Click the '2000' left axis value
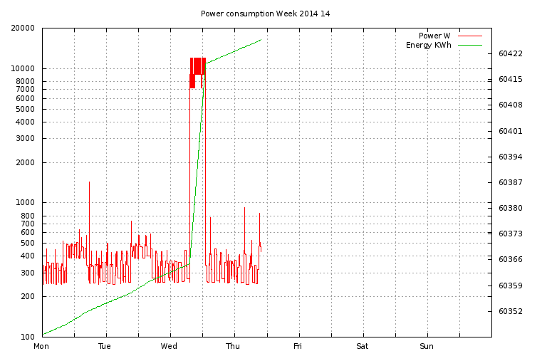Image resolution: width=547 pixels, height=356 pixels. point(25,162)
